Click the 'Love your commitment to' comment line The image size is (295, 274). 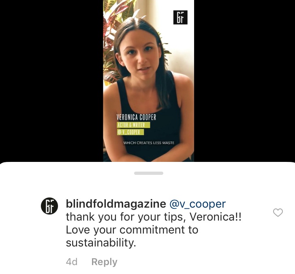[132, 229]
